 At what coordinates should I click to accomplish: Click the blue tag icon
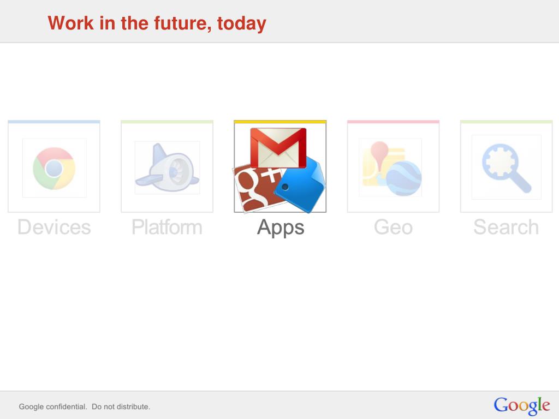click(x=301, y=185)
